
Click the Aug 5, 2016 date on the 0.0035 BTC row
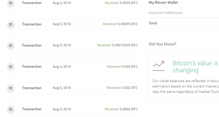click(62, 3)
